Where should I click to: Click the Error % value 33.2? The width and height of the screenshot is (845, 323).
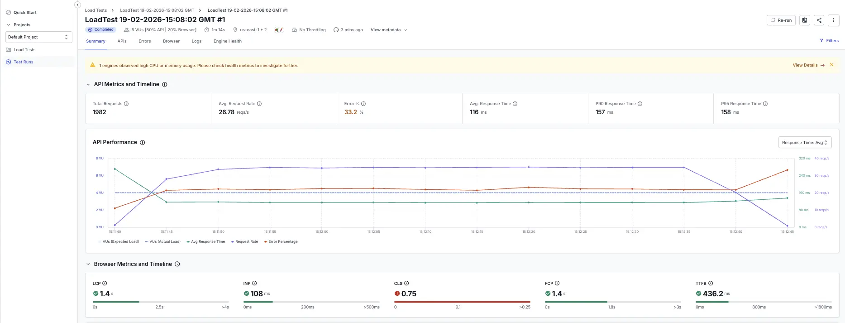pos(351,112)
